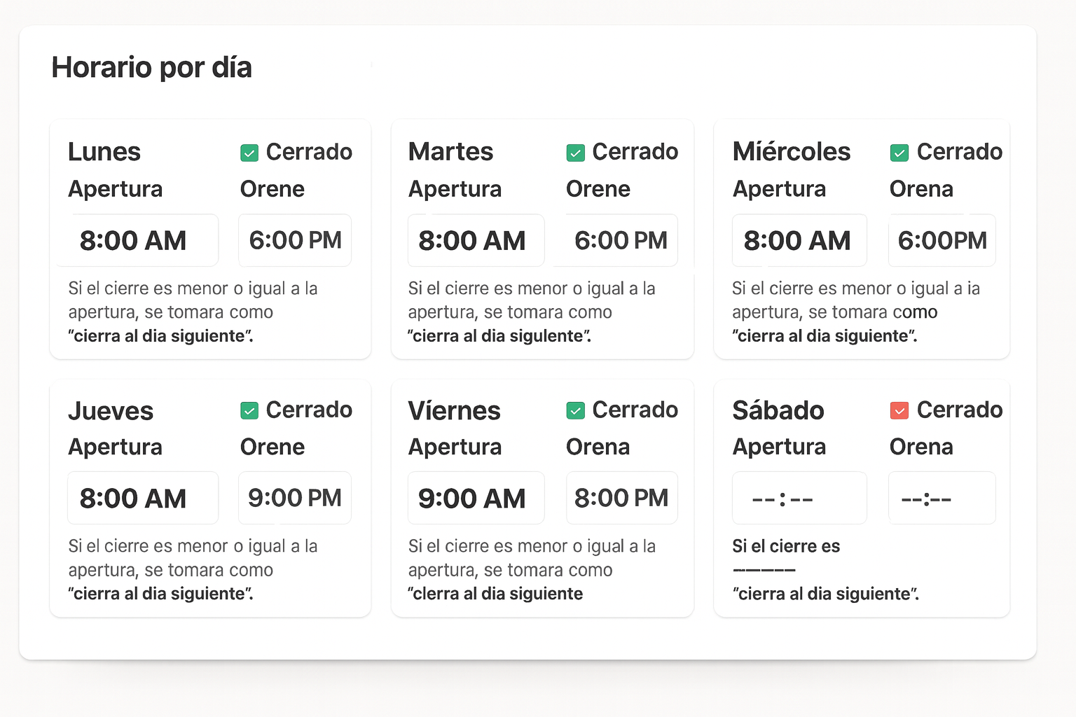1076x717 pixels.
Task: Edit the Miércoles 6:00PM closing time
Action: click(x=942, y=241)
